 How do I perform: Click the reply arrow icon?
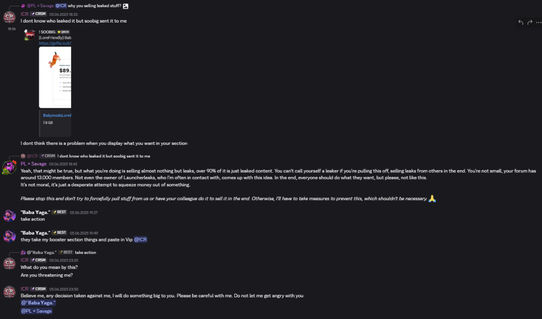(x=521, y=22)
